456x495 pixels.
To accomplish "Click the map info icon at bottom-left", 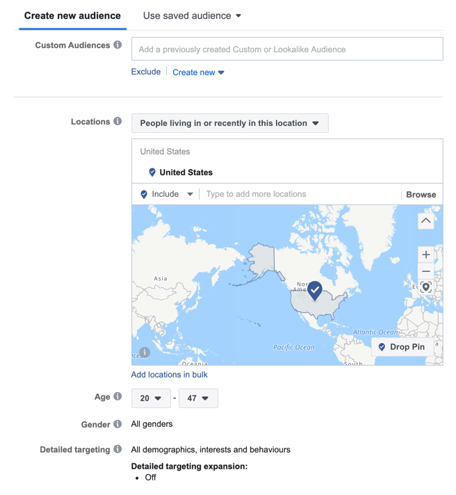I will click(x=145, y=352).
